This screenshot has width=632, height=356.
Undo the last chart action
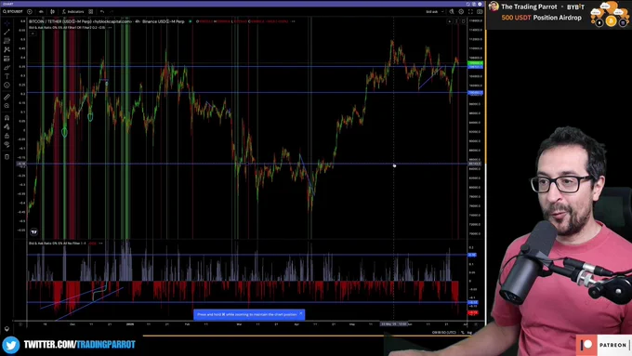pos(102,12)
